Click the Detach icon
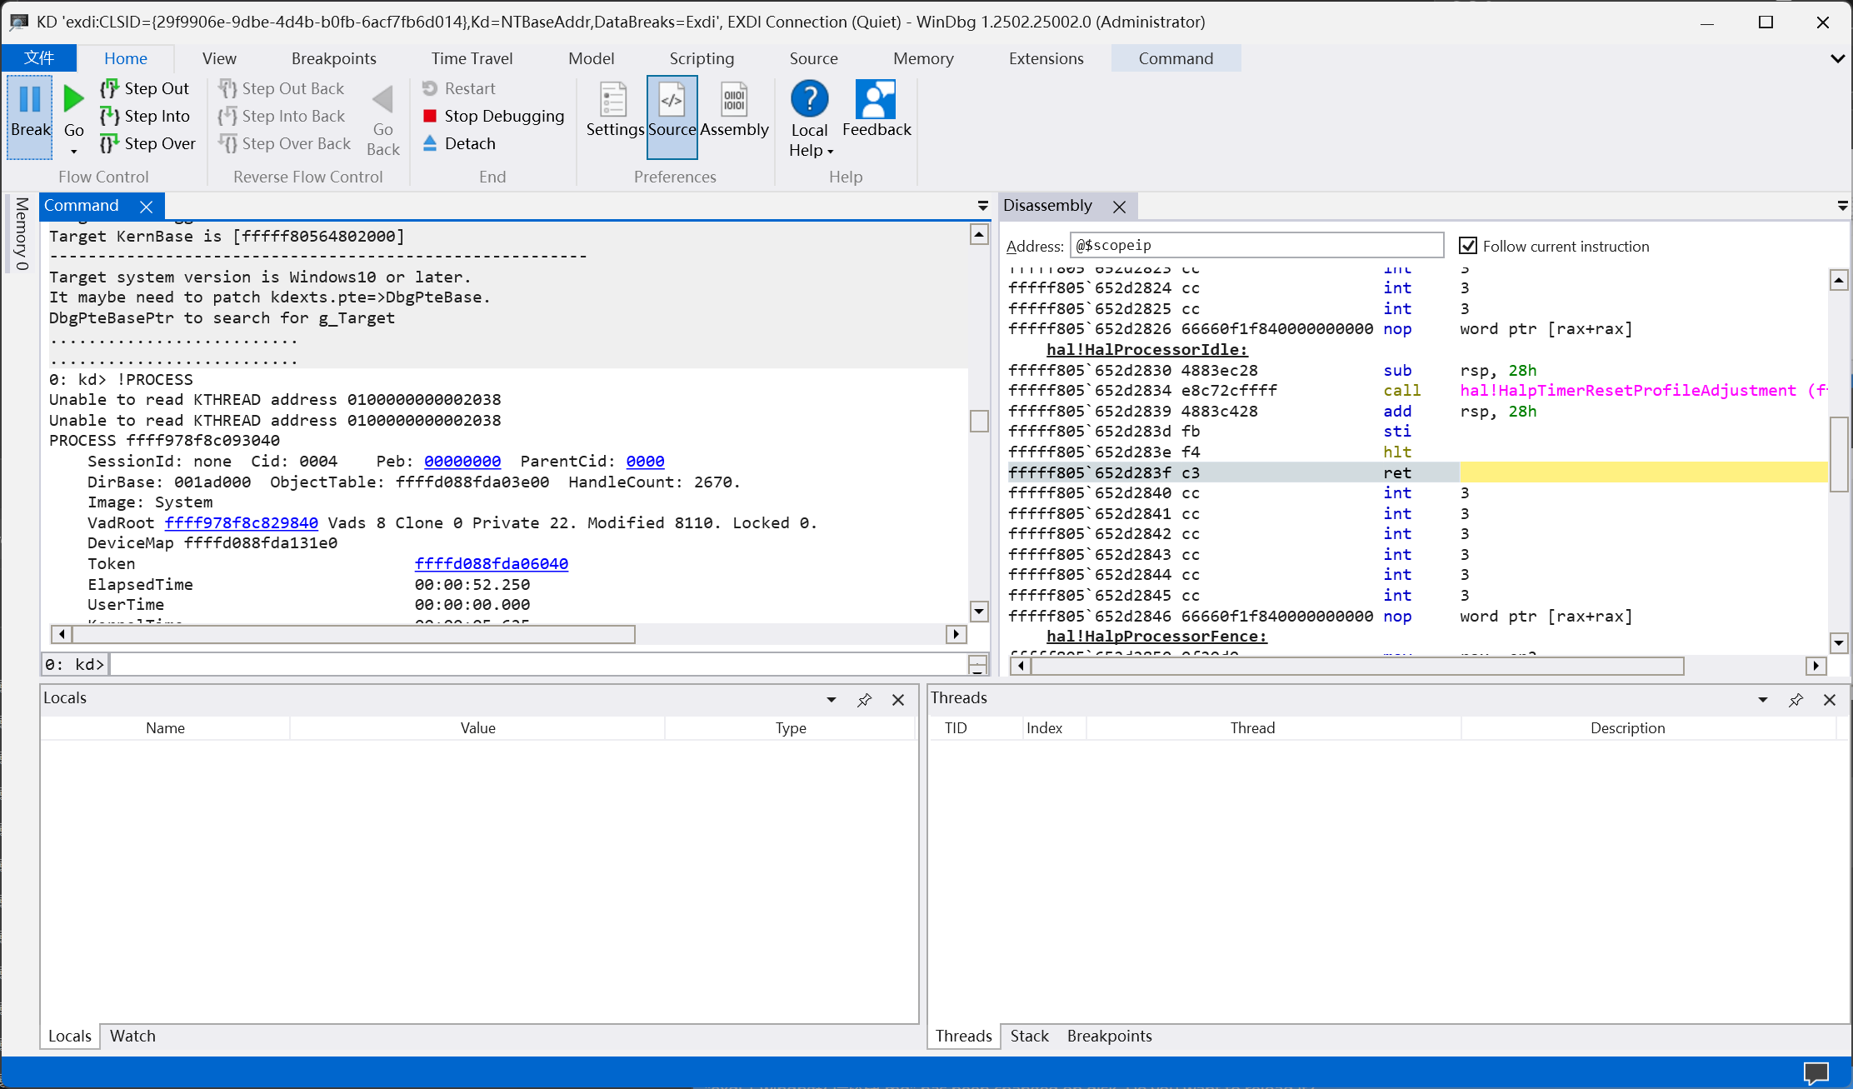Screen dimensions: 1853x1089 (430, 143)
